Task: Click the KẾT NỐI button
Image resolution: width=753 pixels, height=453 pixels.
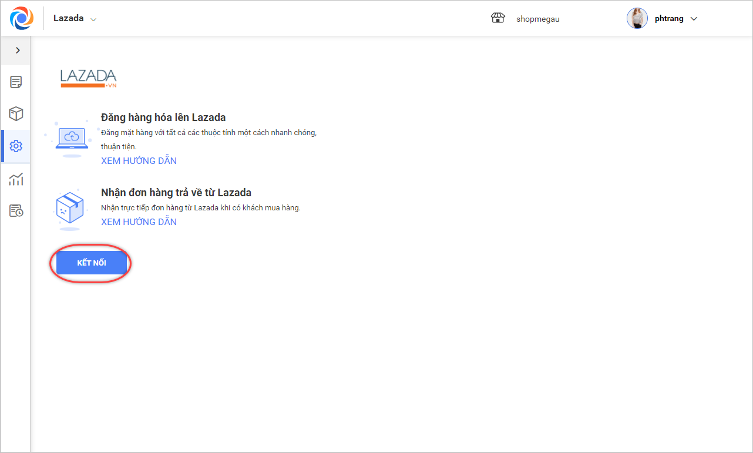Action: click(92, 263)
